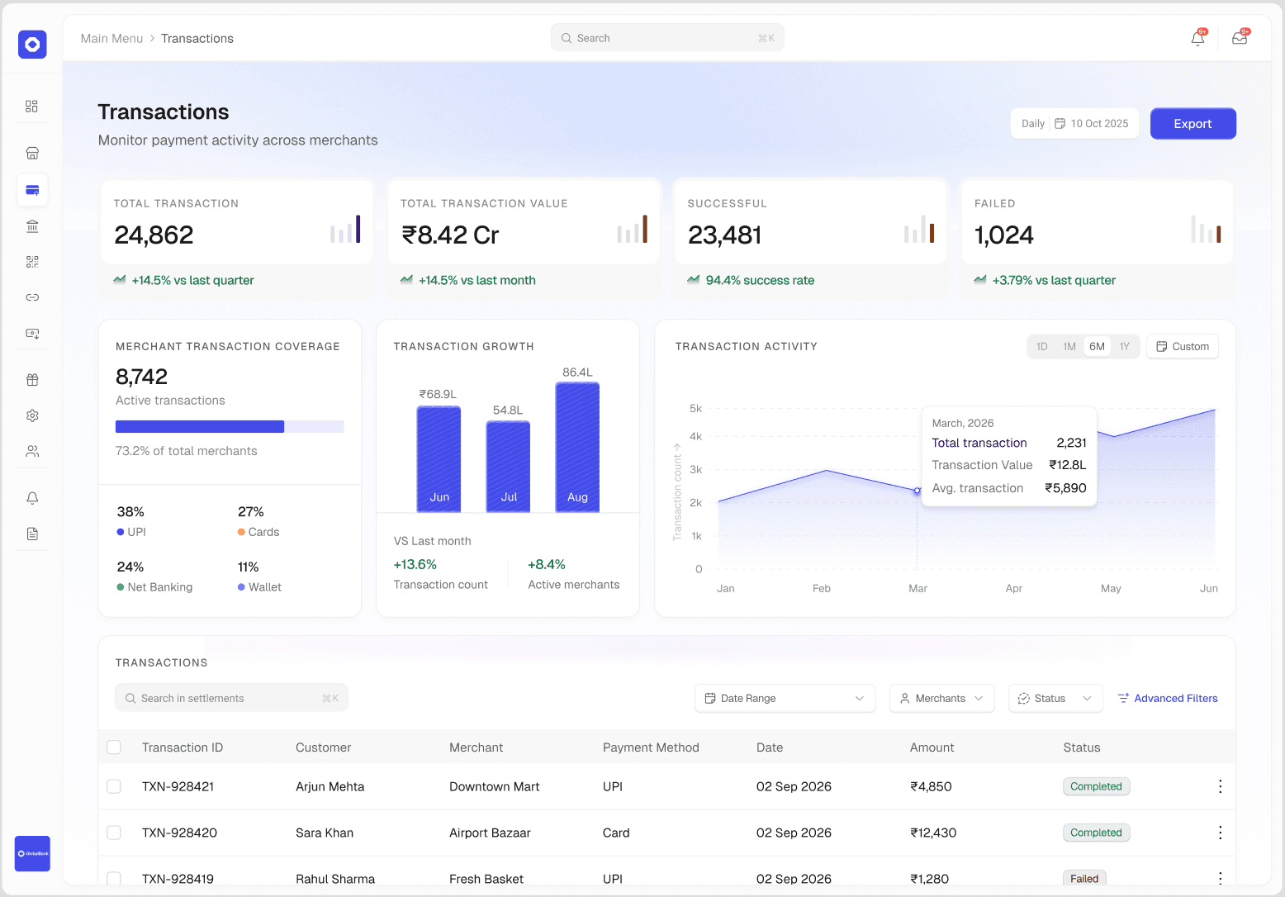Viewport: 1285px width, 897px height.
Task: Toggle the select-all checkbox in table header
Action: pyautogui.click(x=114, y=747)
